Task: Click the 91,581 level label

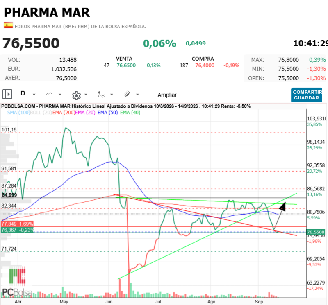Action: pyautogui.click(x=9, y=169)
